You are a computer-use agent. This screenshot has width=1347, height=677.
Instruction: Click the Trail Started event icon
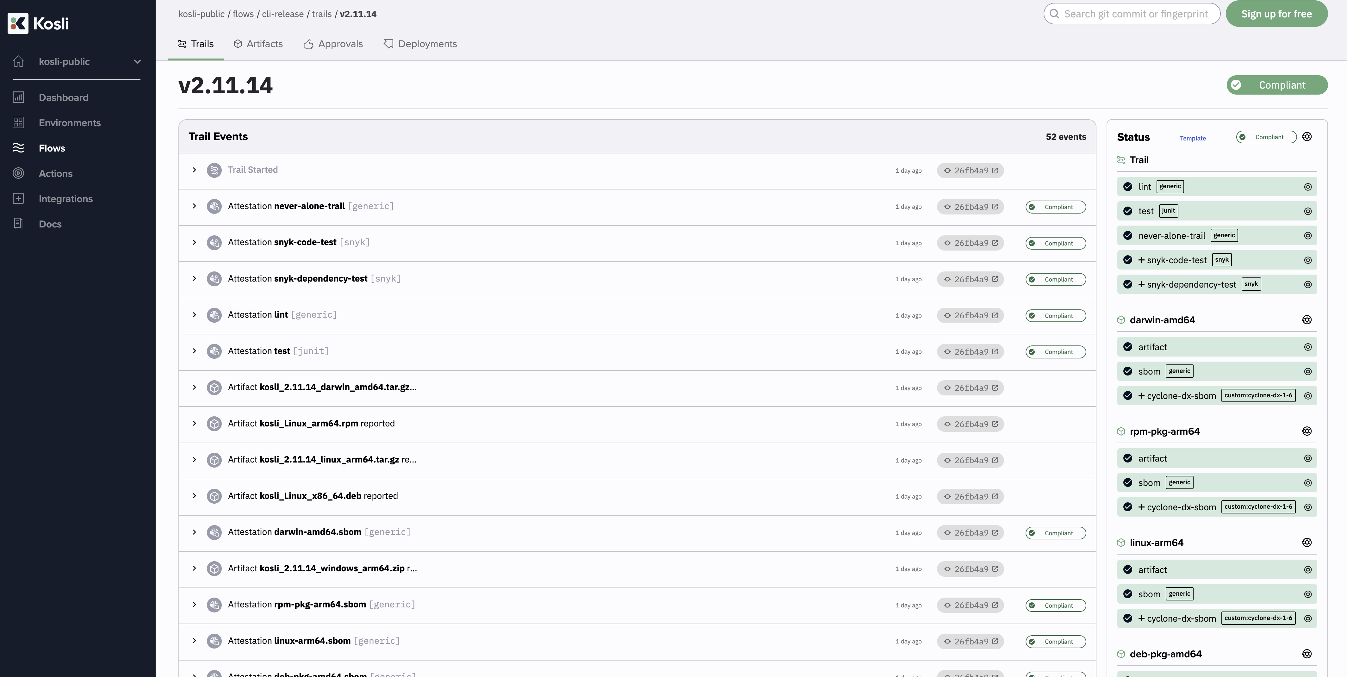pos(214,171)
